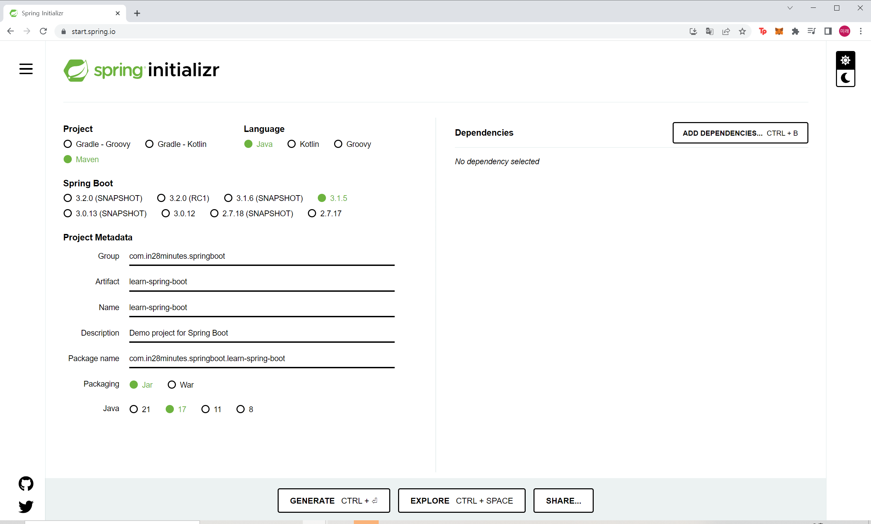Screen dimensions: 871x524
Task: Click the Share button
Action: click(x=563, y=500)
